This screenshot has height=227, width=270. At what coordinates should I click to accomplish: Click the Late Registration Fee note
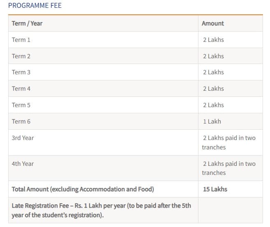(101, 210)
